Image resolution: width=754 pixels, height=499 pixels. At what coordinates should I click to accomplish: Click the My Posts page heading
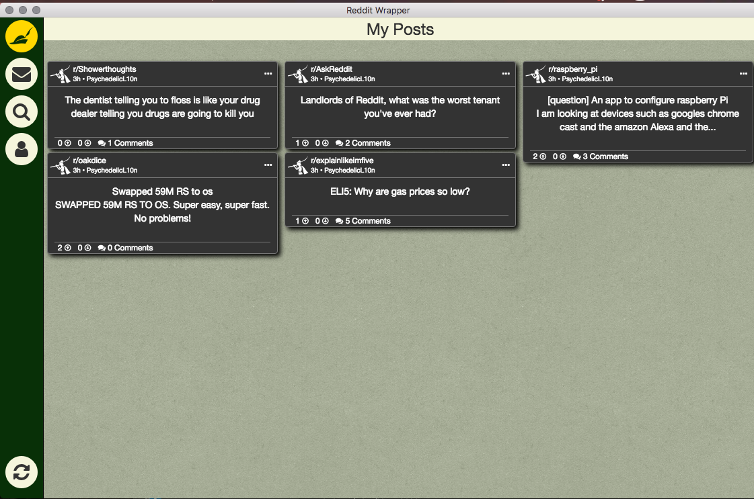pos(400,30)
